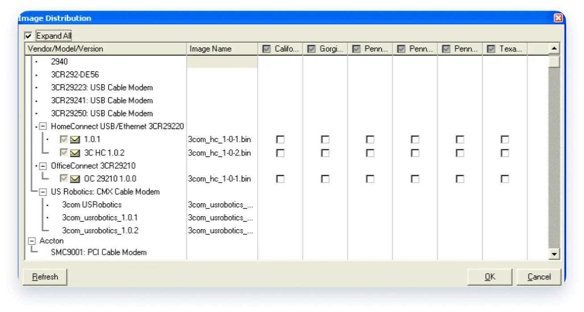Collapse the HomeConnect USB/Ethernet 3CR29220 node
Screen dimensions: 584x312
(43, 127)
